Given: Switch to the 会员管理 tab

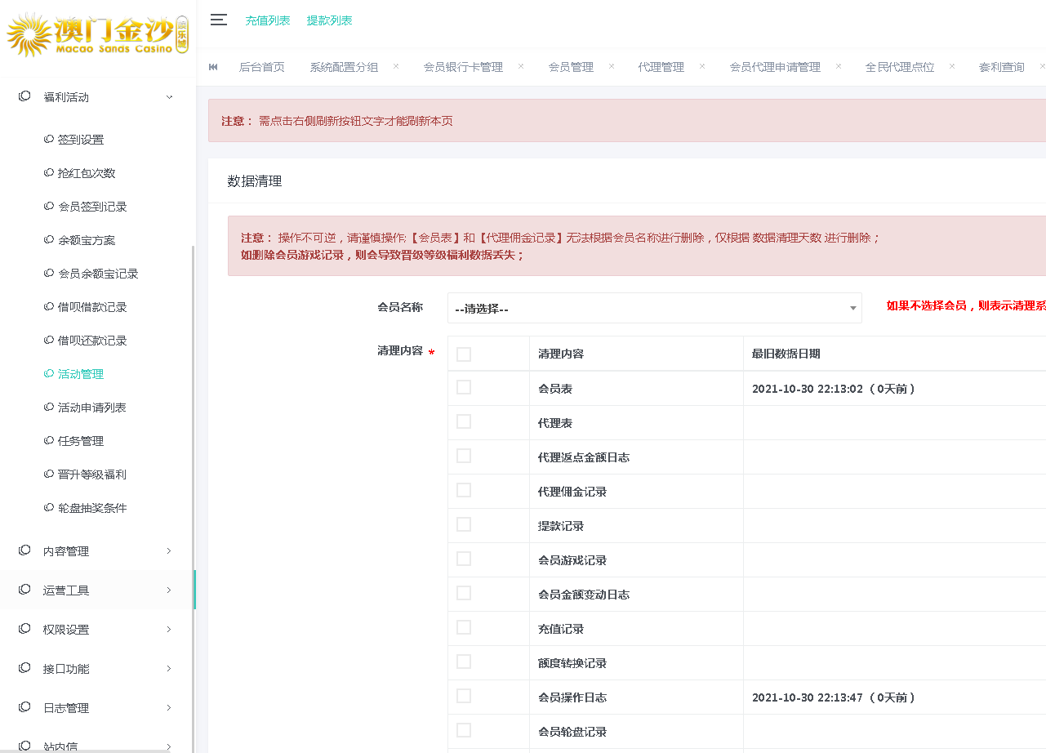Looking at the screenshot, I should click(572, 67).
